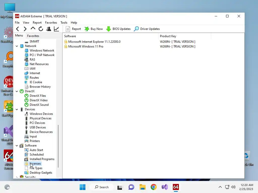Click the Scheduled clock icon
Viewport: 258px width, 193px height.
[26, 155]
